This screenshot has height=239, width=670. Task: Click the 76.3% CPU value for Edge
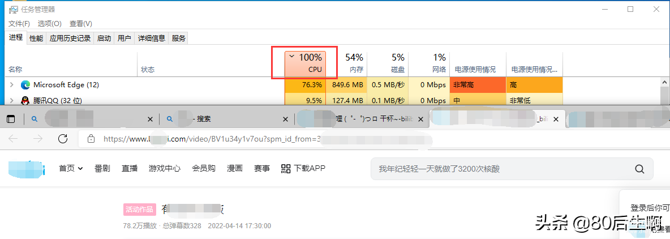(x=305, y=84)
